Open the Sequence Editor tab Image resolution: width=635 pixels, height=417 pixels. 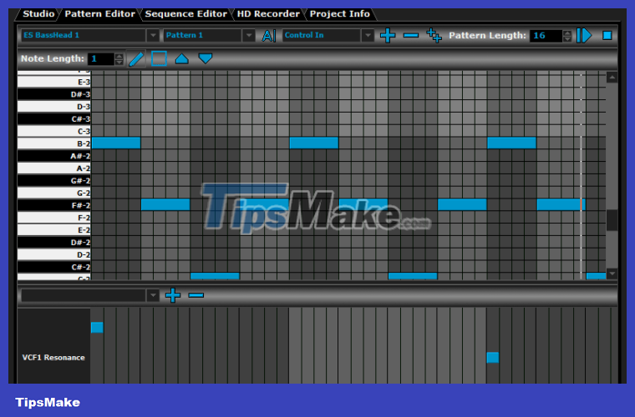click(x=185, y=13)
